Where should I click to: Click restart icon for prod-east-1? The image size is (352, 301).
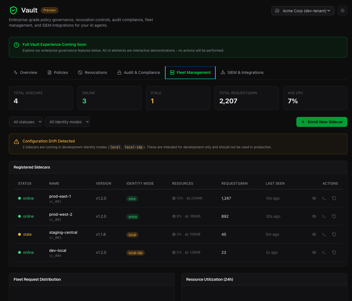[x=334, y=198]
